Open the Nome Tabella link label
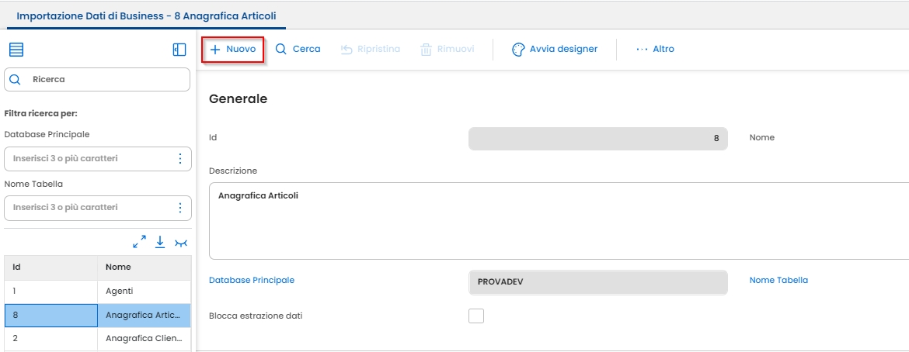 (778, 280)
